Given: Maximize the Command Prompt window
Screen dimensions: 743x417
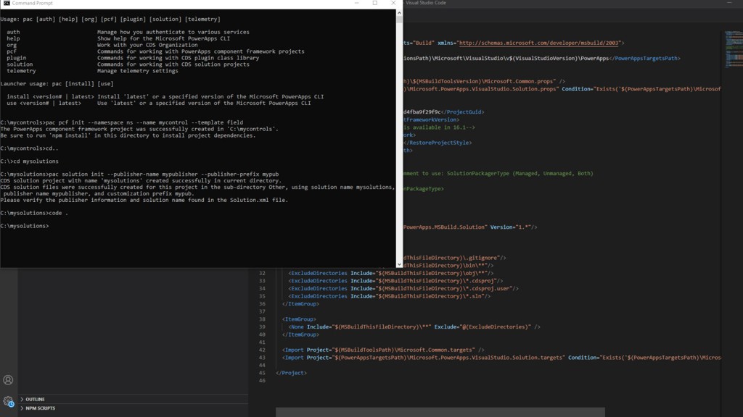Looking at the screenshot, I should click(x=375, y=3).
